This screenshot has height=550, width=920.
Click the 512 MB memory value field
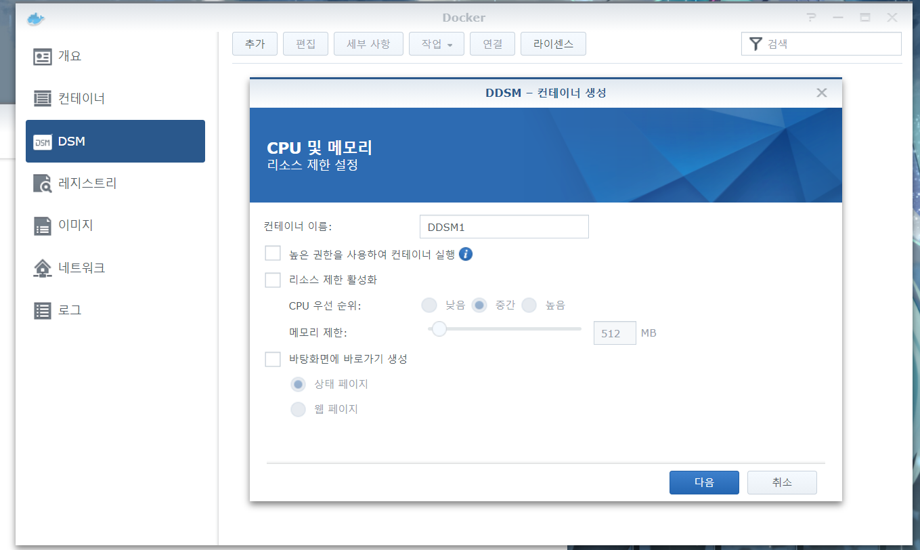click(x=615, y=333)
